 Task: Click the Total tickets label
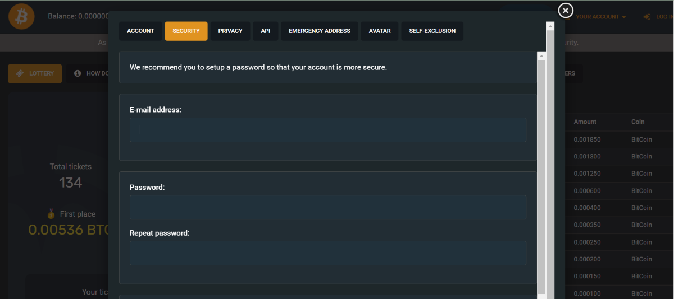point(70,166)
